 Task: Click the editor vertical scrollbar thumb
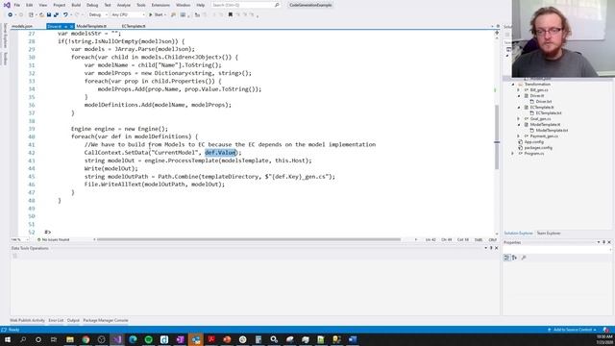pos(497,137)
